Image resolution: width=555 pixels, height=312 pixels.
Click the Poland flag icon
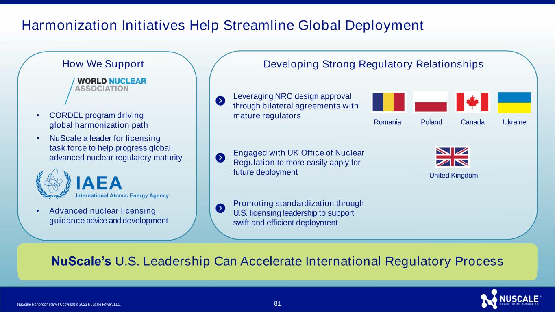(x=431, y=102)
